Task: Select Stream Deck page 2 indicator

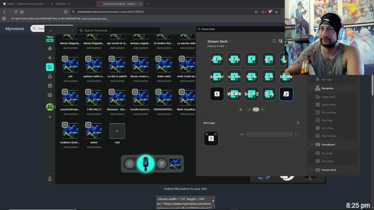Action: 256,109
